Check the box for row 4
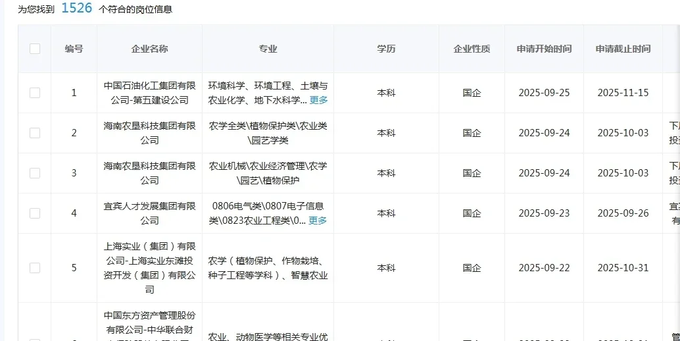The height and width of the screenshot is (341, 680). pos(35,213)
